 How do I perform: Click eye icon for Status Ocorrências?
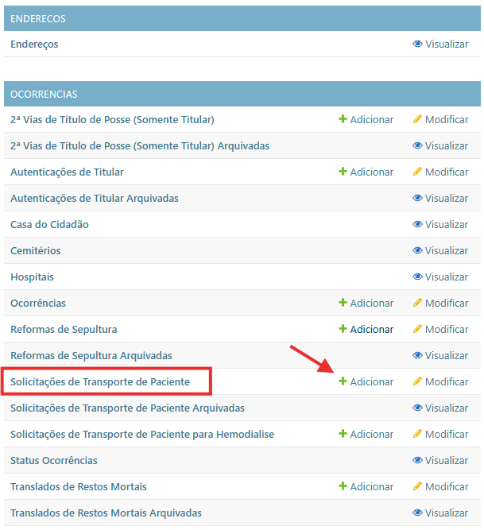point(417,460)
